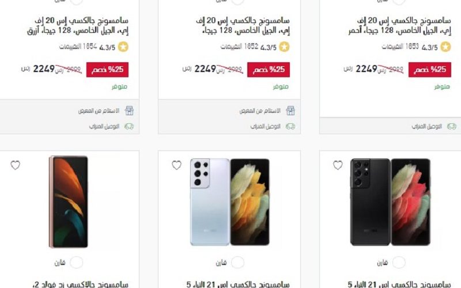
Task: Click store pickup icon on blue S20 FE card
Action: (x=129, y=111)
